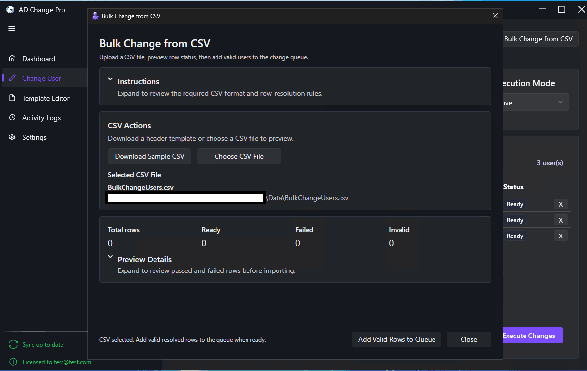Image resolution: width=587 pixels, height=371 pixels.
Task: Click Licensed to test@test.com text
Action: (x=57, y=362)
